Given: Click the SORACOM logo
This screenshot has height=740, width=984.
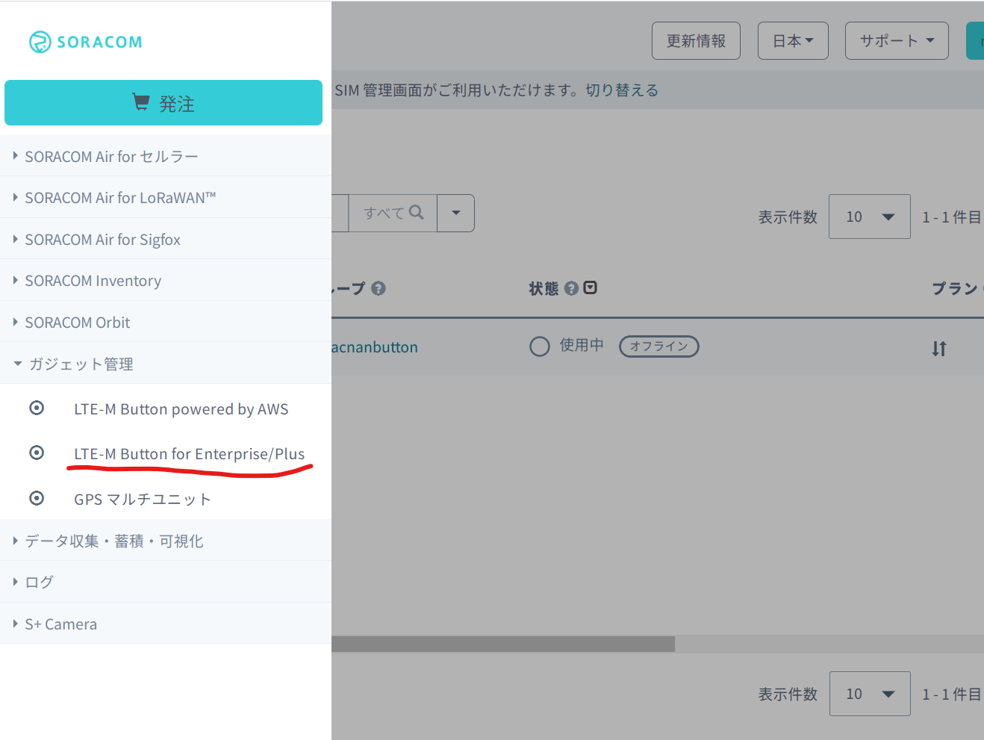Looking at the screenshot, I should [85, 42].
